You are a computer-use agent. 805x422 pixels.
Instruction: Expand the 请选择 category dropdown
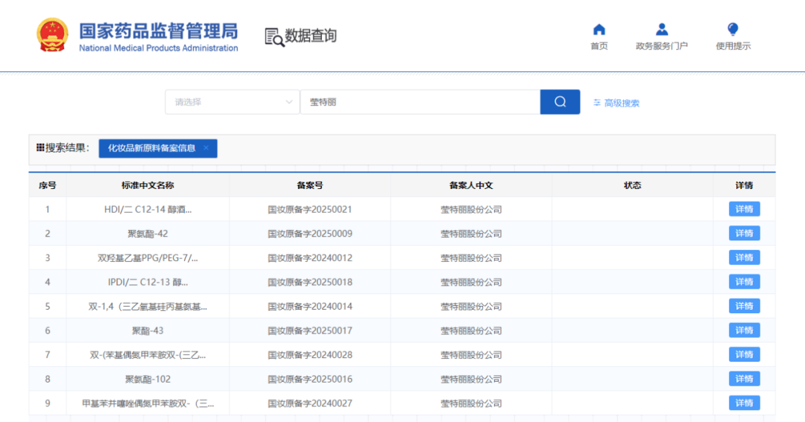click(232, 102)
